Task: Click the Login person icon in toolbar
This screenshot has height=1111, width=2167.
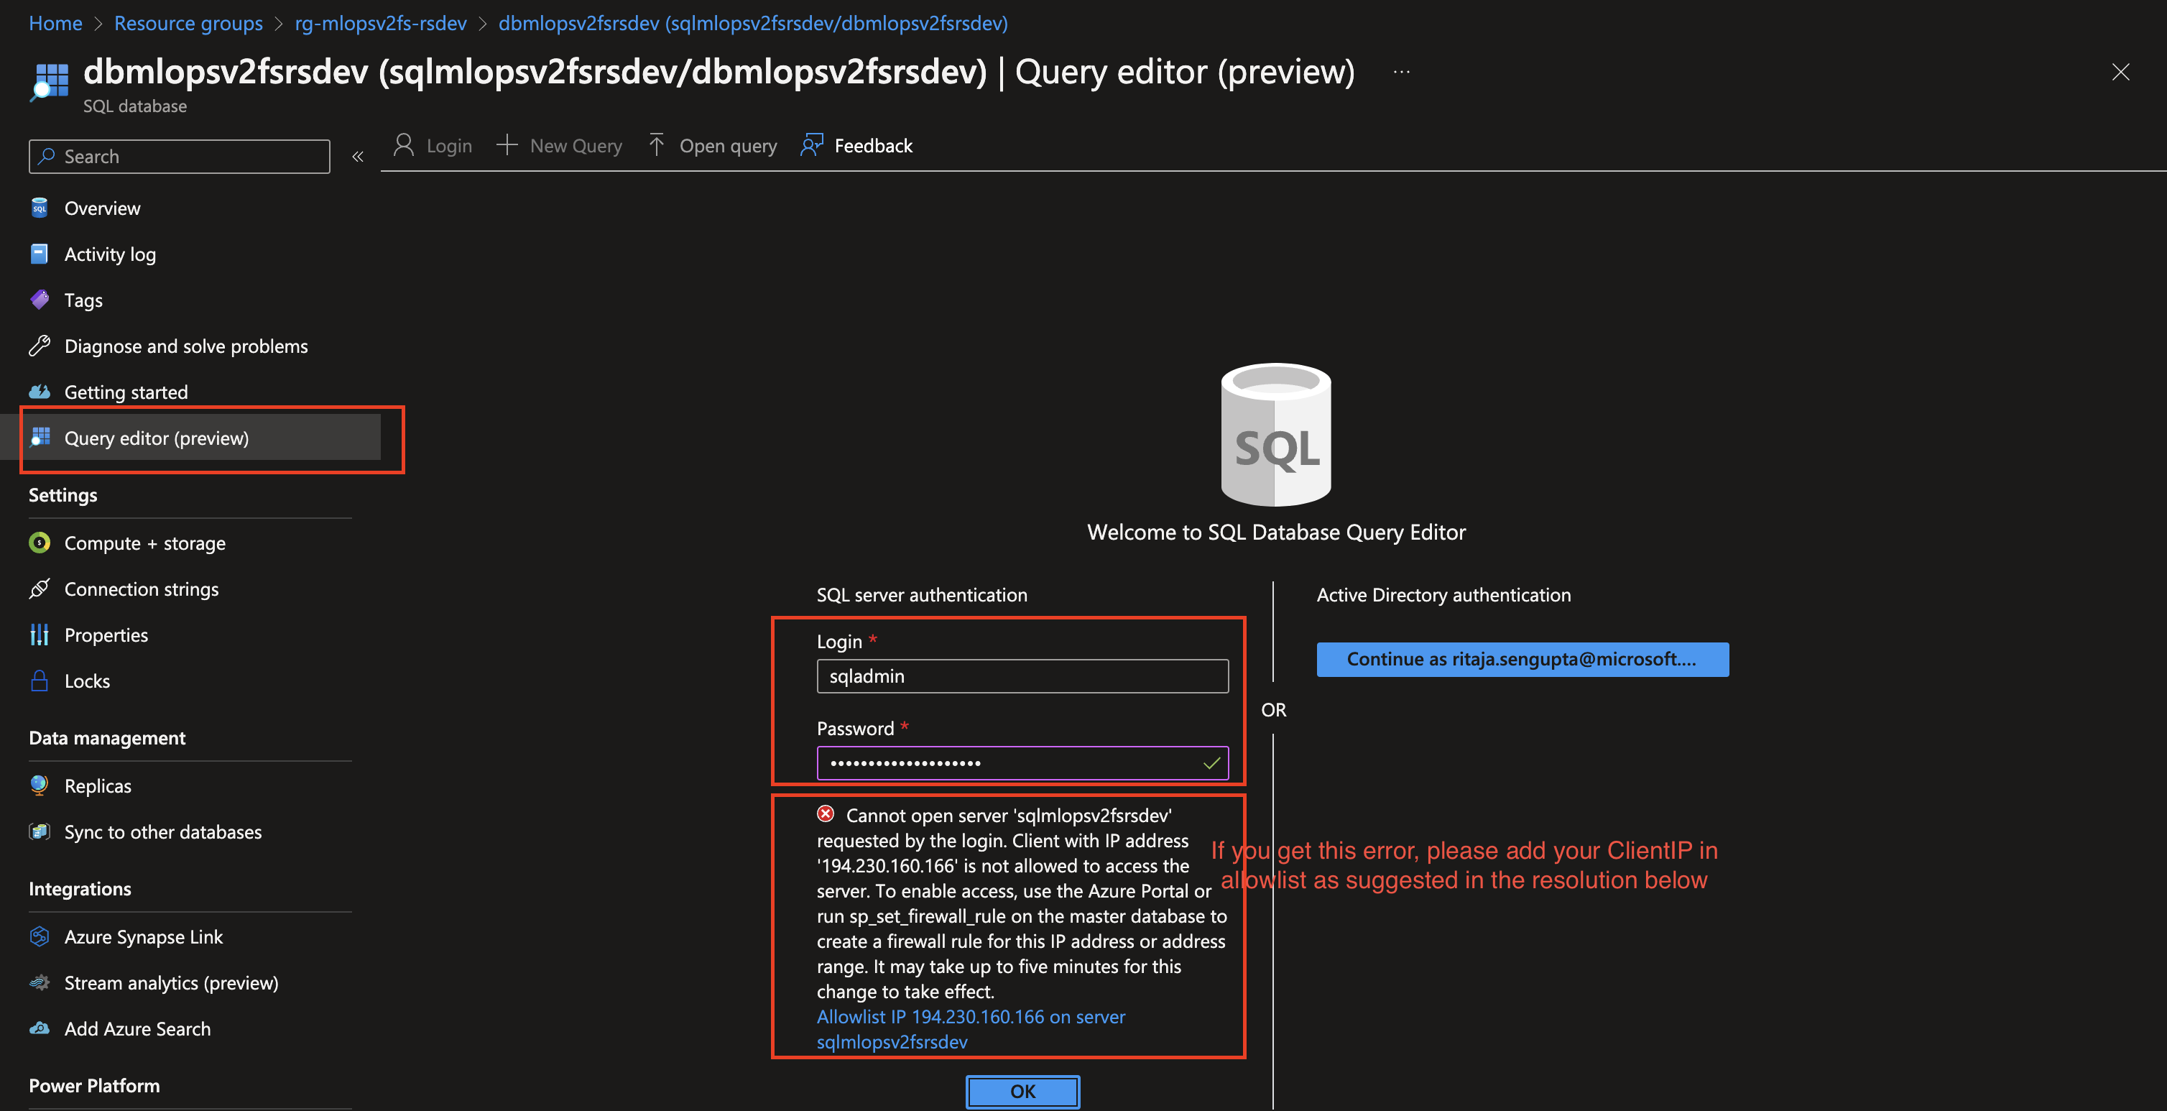Action: pyautogui.click(x=404, y=144)
